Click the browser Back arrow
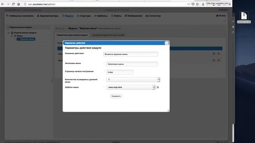This screenshot has height=143, width=255. 3,4
